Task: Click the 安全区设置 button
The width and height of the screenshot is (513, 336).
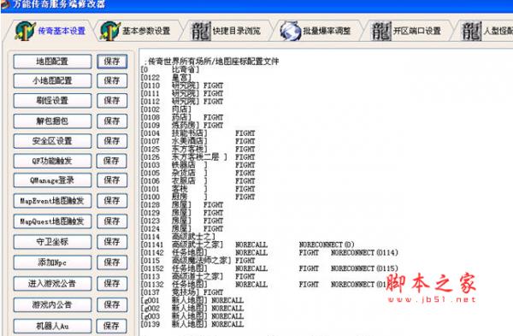Action: (x=52, y=141)
